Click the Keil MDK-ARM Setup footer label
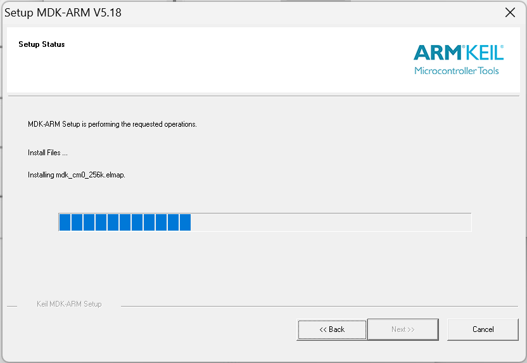The image size is (527, 363). (x=69, y=304)
